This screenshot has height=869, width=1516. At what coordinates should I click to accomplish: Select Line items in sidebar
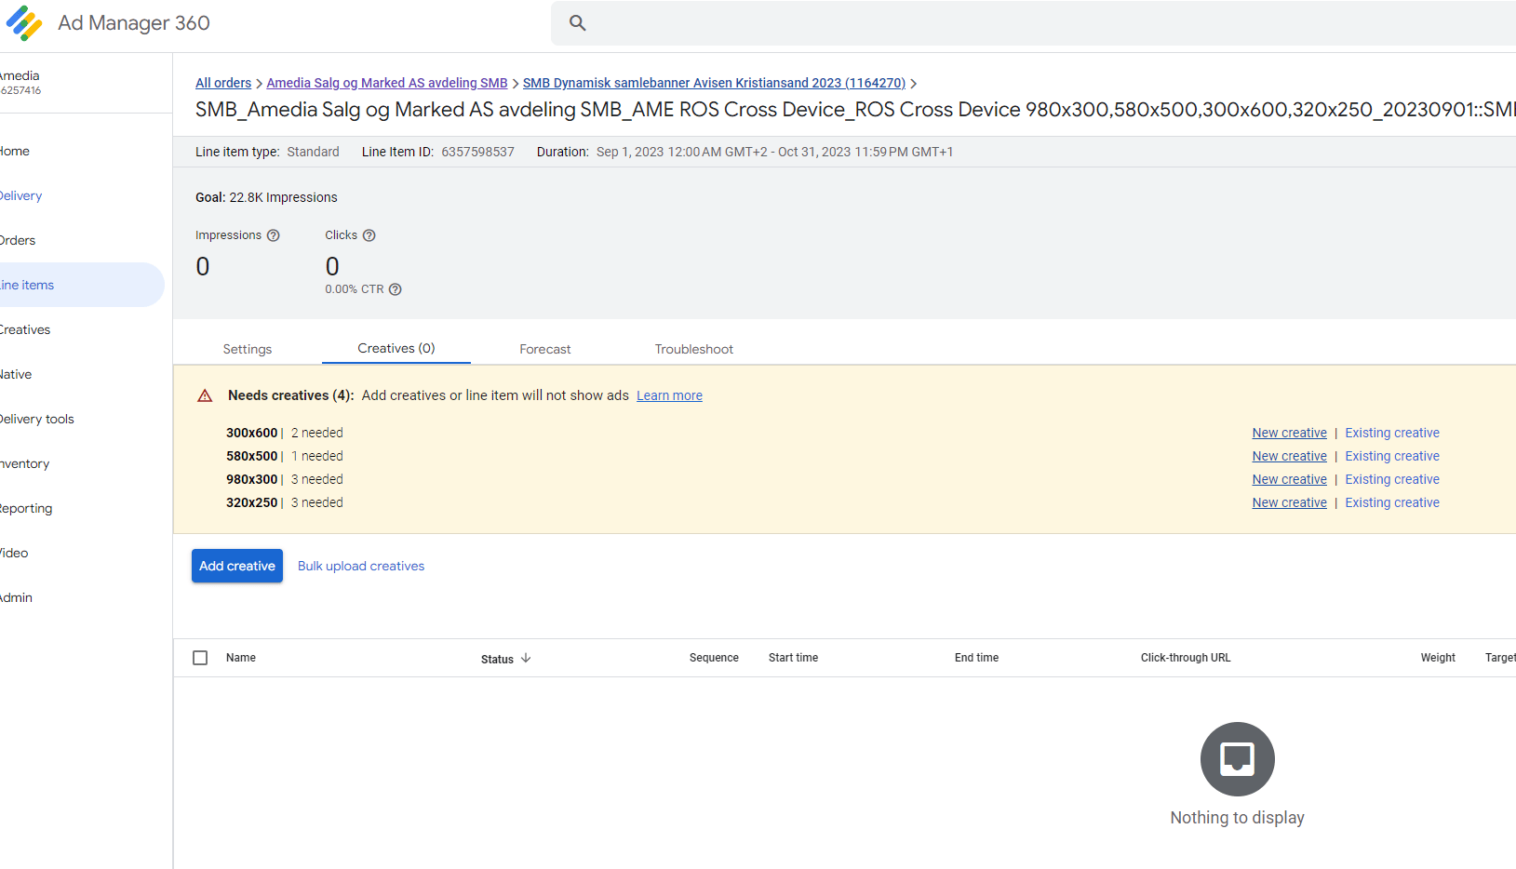[82, 285]
